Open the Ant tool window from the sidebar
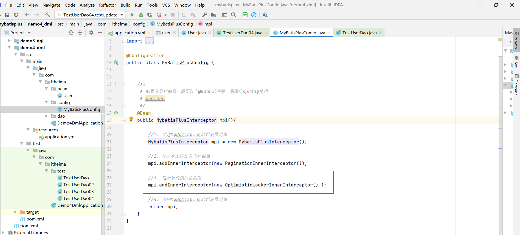Screen dimensions: 520x235 (516, 61)
